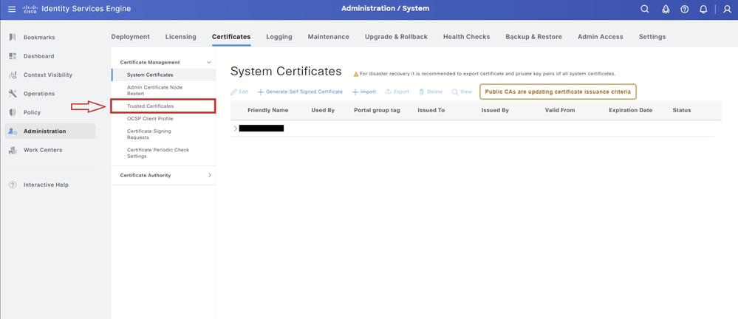Select the Certificates tab
The height and width of the screenshot is (319, 738).
pyautogui.click(x=231, y=37)
